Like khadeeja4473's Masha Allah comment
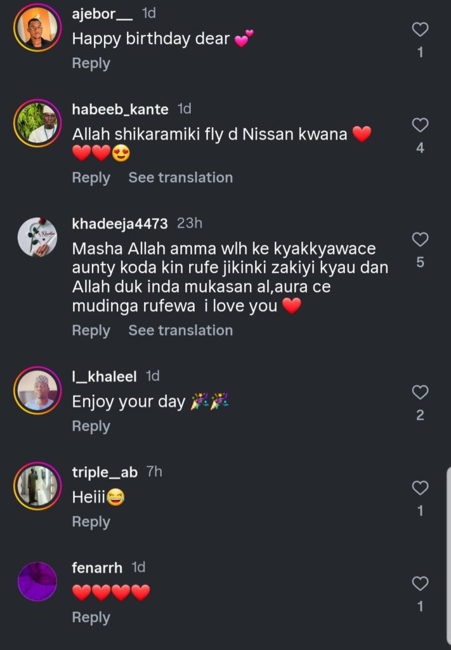The width and height of the screenshot is (451, 650). (420, 239)
